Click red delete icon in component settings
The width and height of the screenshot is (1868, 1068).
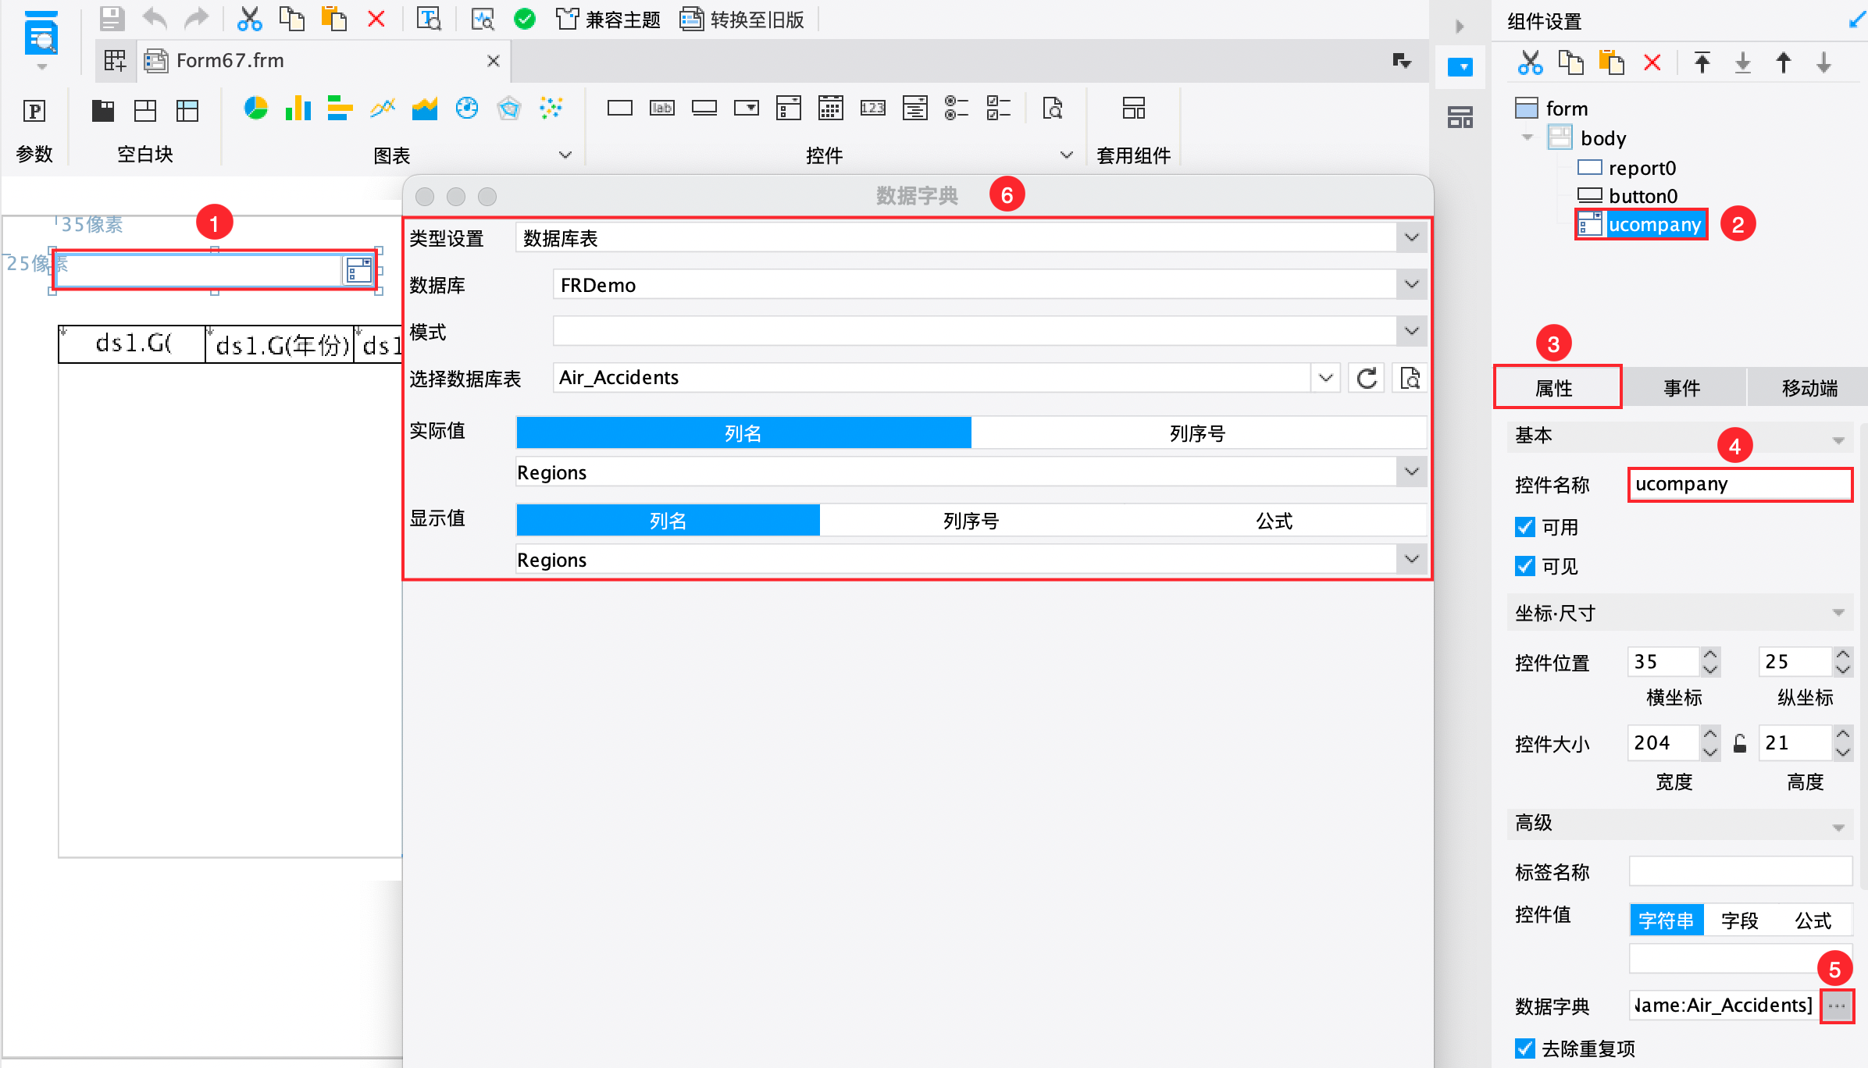(1652, 62)
